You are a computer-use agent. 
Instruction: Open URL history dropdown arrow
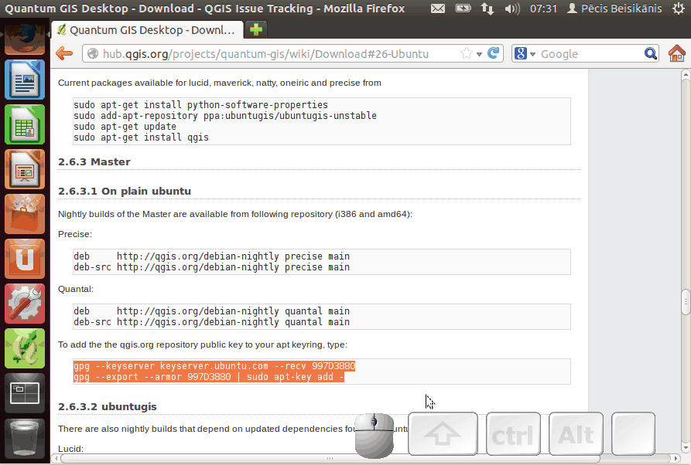(x=480, y=54)
